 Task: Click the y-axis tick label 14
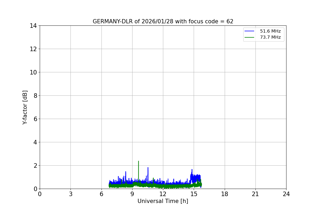click(33, 26)
